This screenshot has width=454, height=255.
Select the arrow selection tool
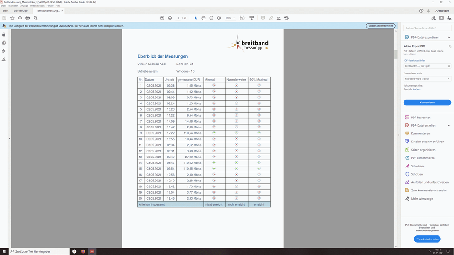click(196, 18)
